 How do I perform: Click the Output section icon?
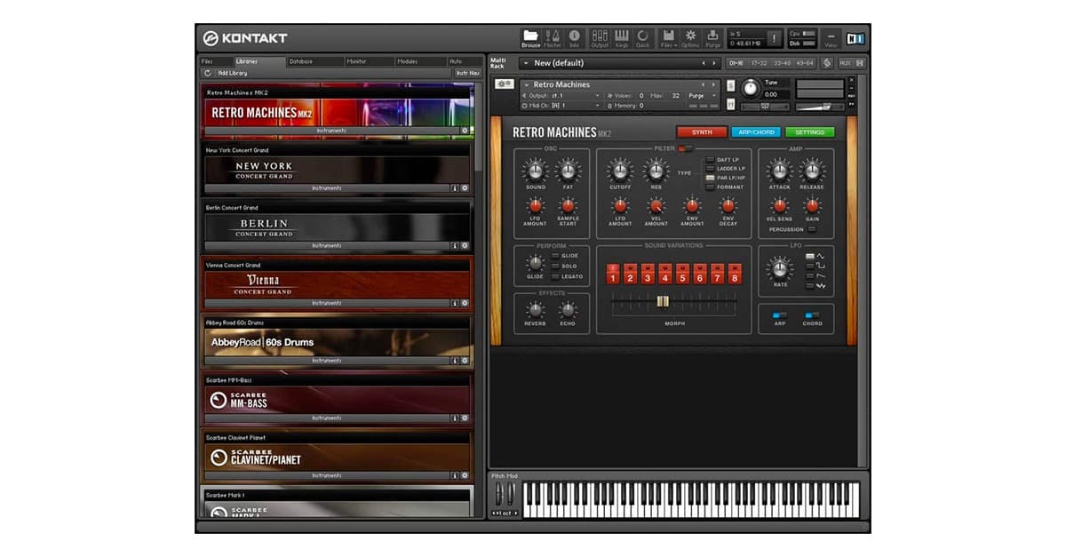point(601,36)
